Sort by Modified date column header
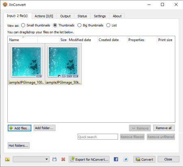 [82, 40]
